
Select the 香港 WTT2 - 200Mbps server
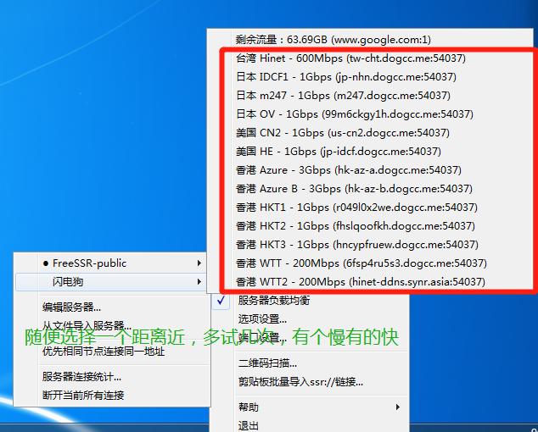(370, 282)
